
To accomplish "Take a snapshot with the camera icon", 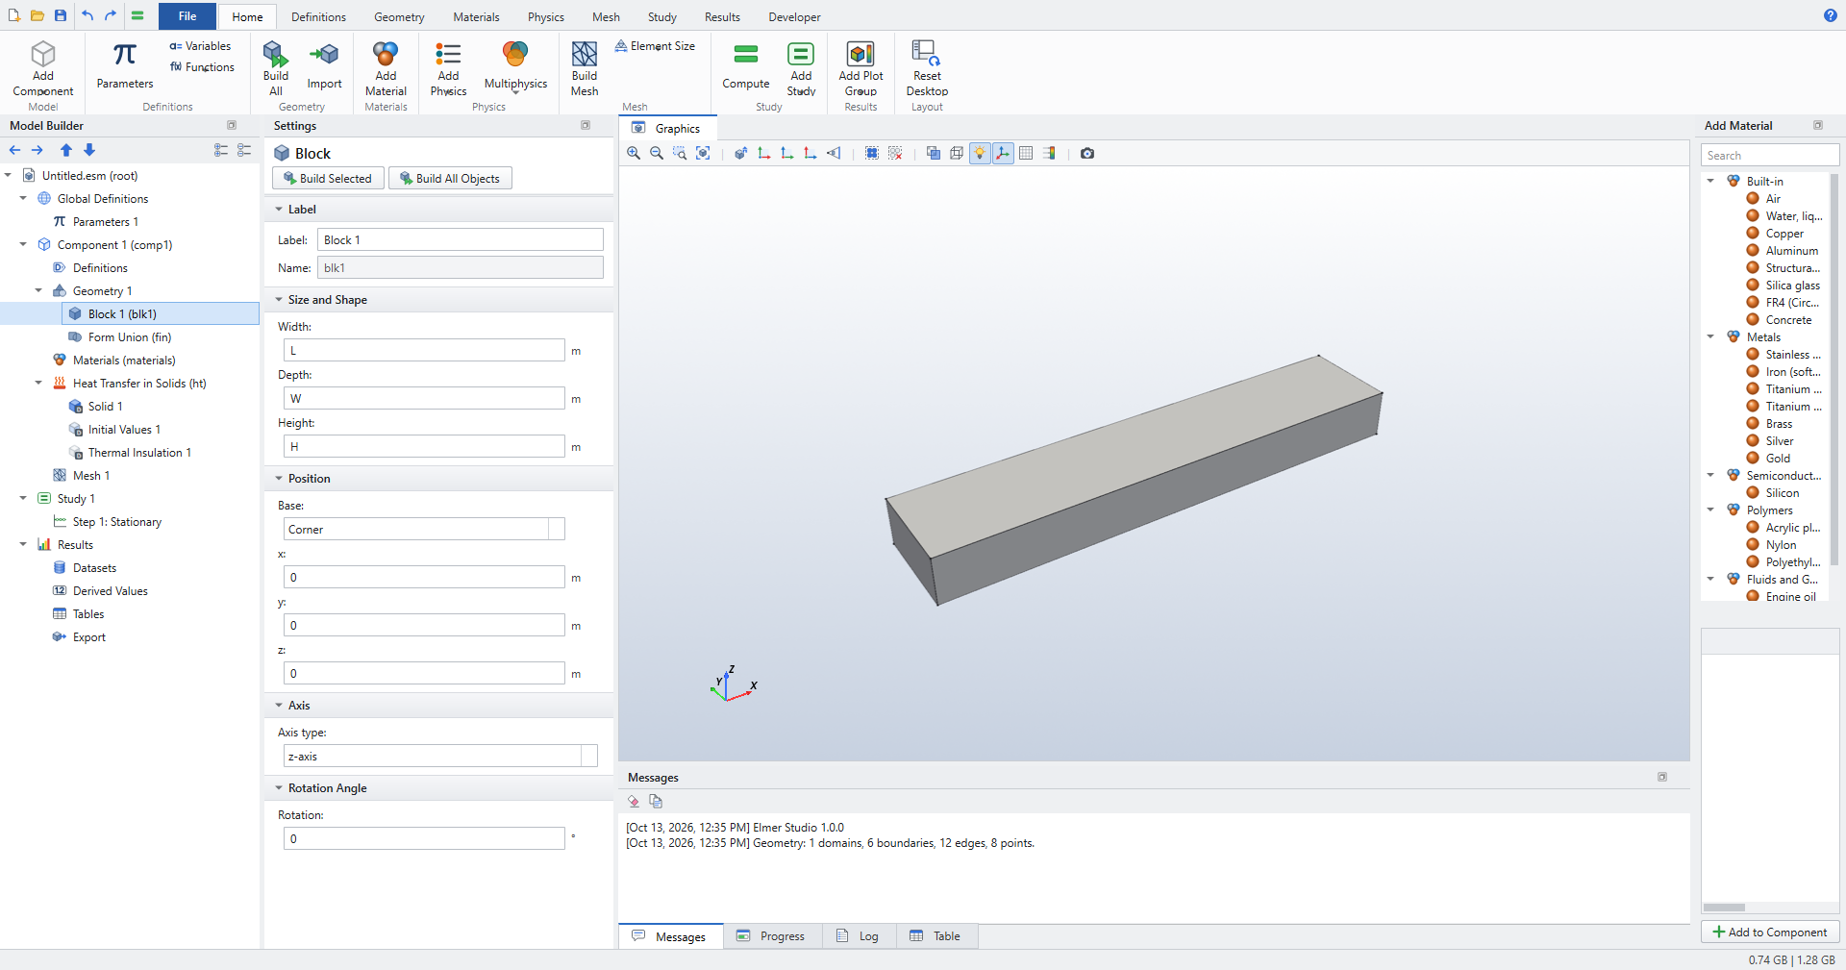I will pos(1087,153).
